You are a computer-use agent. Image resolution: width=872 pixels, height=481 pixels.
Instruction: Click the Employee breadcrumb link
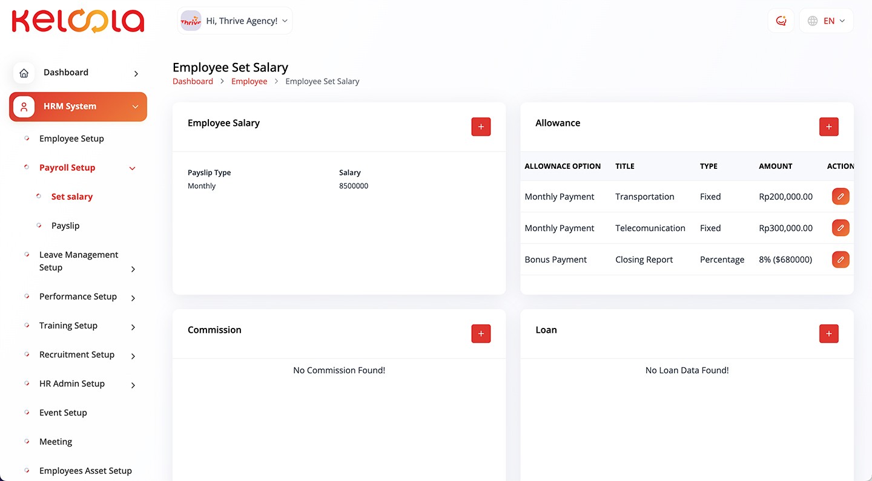pos(249,81)
